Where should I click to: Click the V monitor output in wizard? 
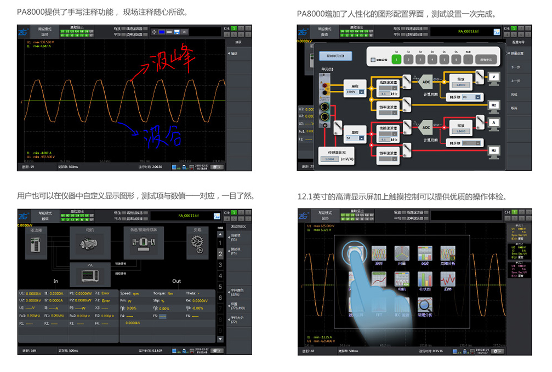coord(494,78)
